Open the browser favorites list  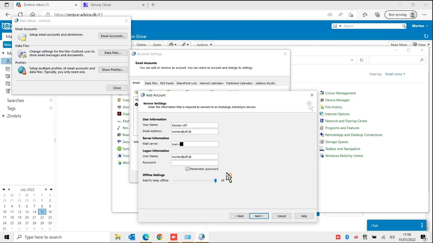click(365, 15)
